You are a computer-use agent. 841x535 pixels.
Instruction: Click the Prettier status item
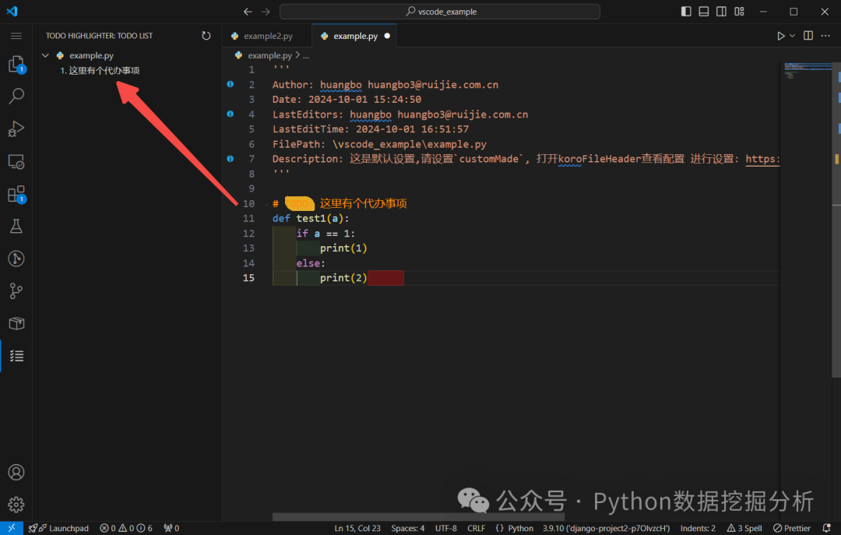(x=792, y=528)
